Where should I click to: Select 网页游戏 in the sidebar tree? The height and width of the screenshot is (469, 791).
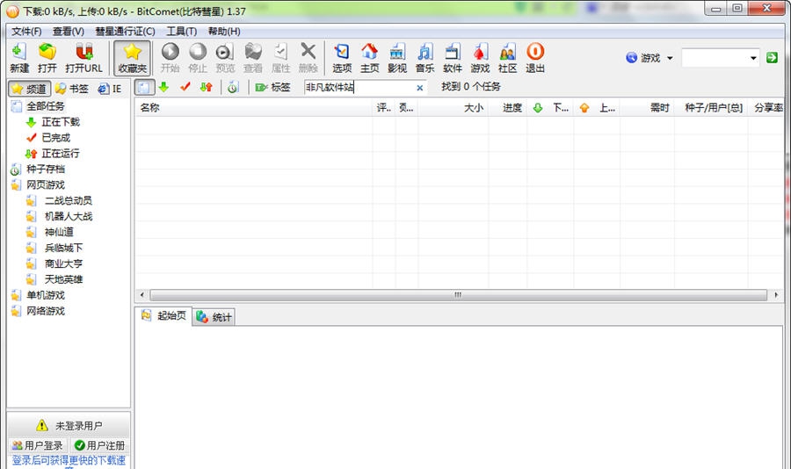[x=46, y=184]
